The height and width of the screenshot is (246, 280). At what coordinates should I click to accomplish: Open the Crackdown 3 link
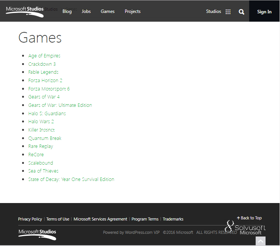pyautogui.click(x=42, y=64)
